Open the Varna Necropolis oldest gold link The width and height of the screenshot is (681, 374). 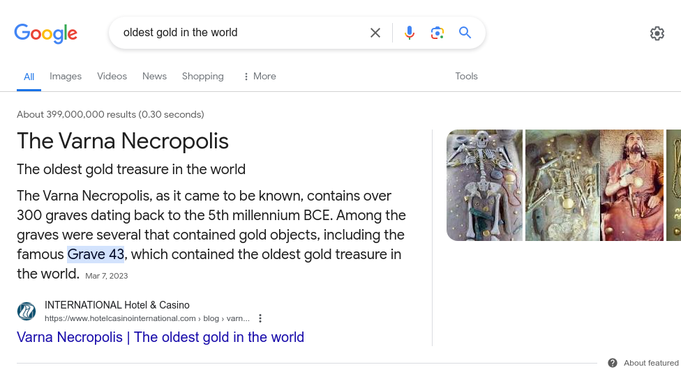coord(160,337)
